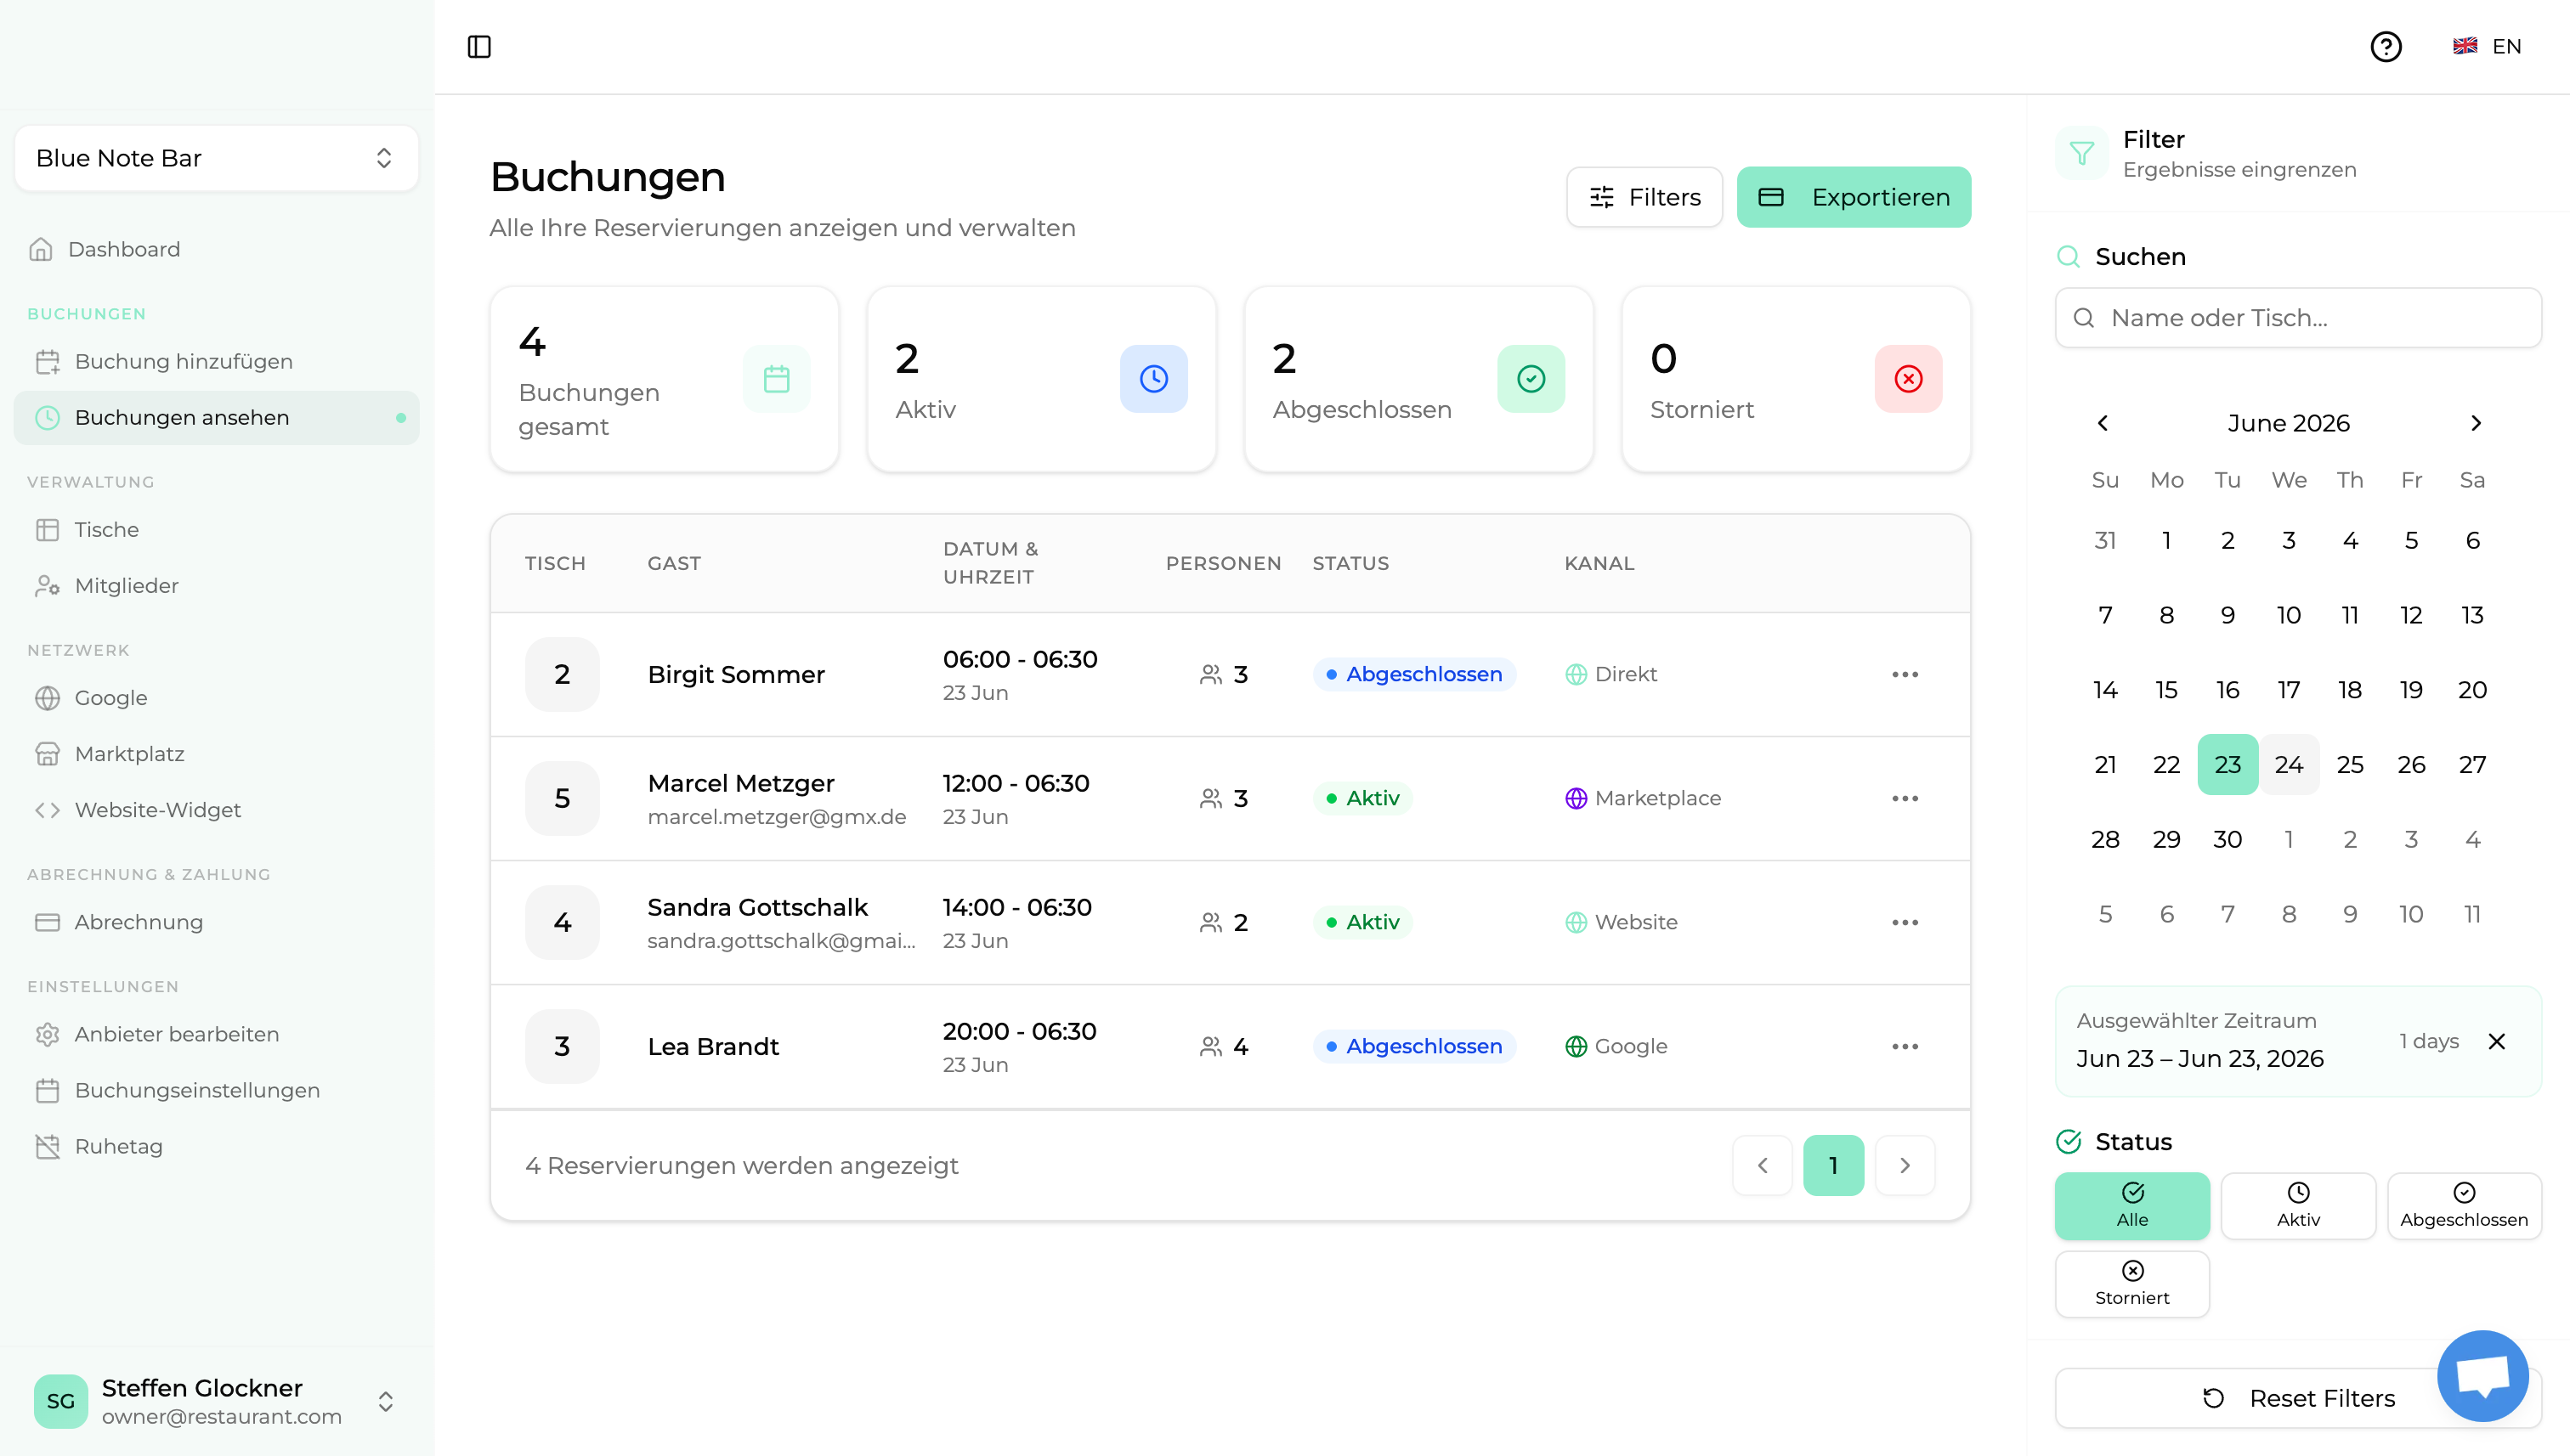Select the Abgeschlossen status filter

coord(2464,1205)
